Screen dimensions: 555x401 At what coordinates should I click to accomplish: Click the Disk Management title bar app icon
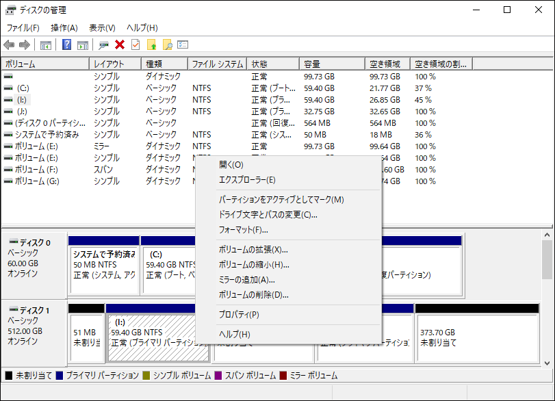[x=11, y=10]
